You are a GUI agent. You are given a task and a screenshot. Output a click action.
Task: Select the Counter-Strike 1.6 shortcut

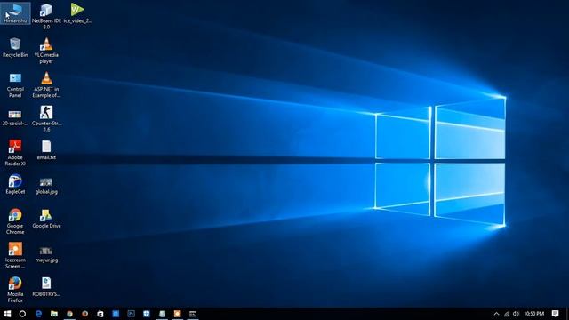(46, 118)
